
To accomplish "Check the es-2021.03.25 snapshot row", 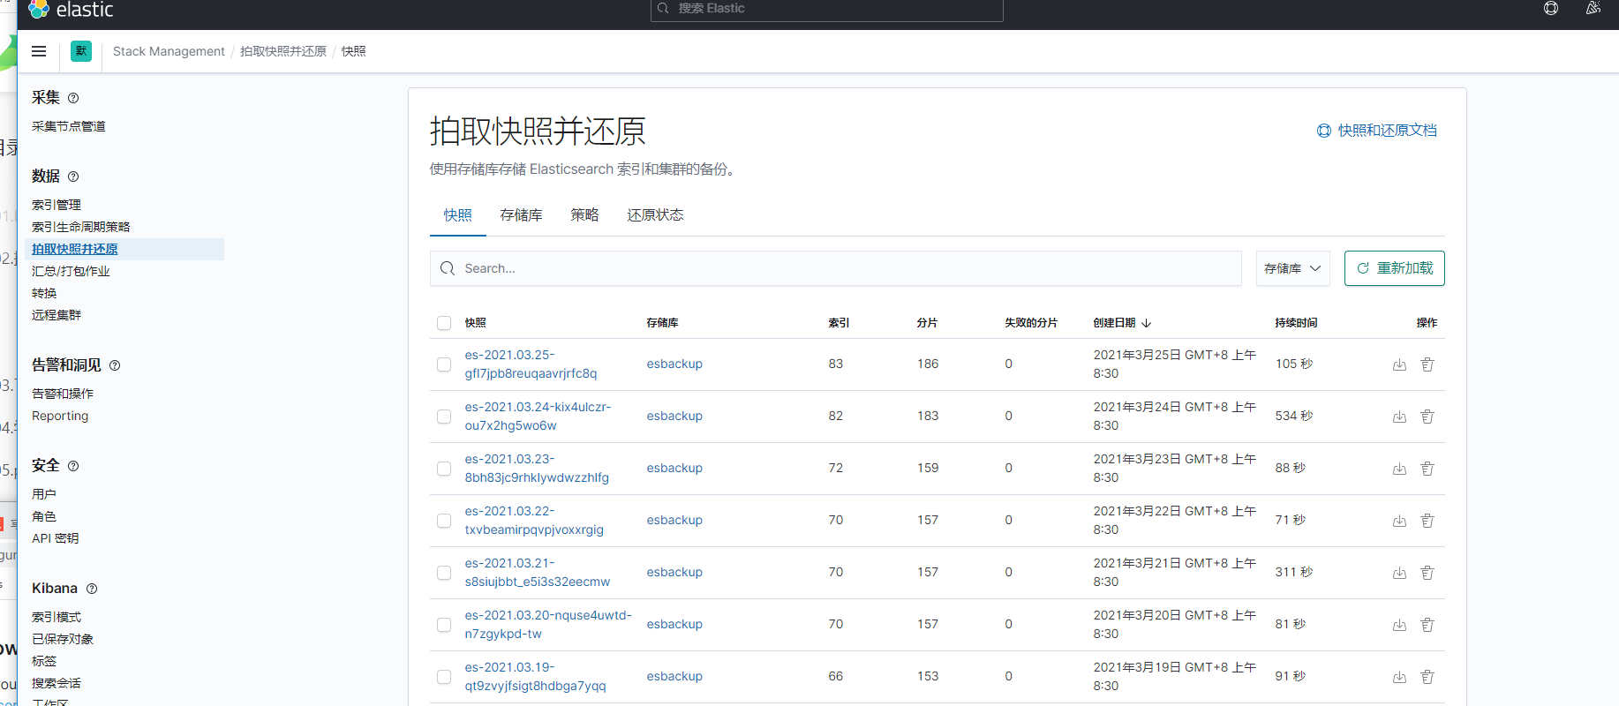I will pos(444,364).
